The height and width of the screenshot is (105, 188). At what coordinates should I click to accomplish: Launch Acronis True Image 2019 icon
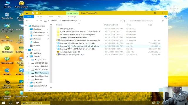(x=7, y=28)
